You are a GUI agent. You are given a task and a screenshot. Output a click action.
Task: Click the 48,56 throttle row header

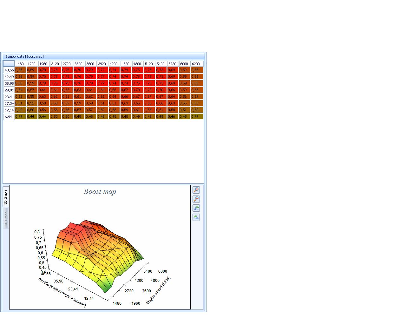pyautogui.click(x=9, y=70)
